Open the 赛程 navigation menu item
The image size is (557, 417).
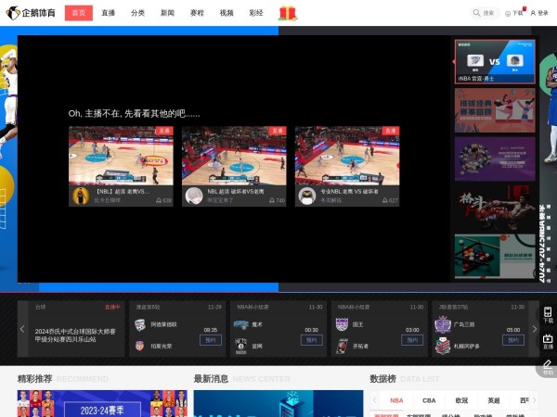[197, 13]
